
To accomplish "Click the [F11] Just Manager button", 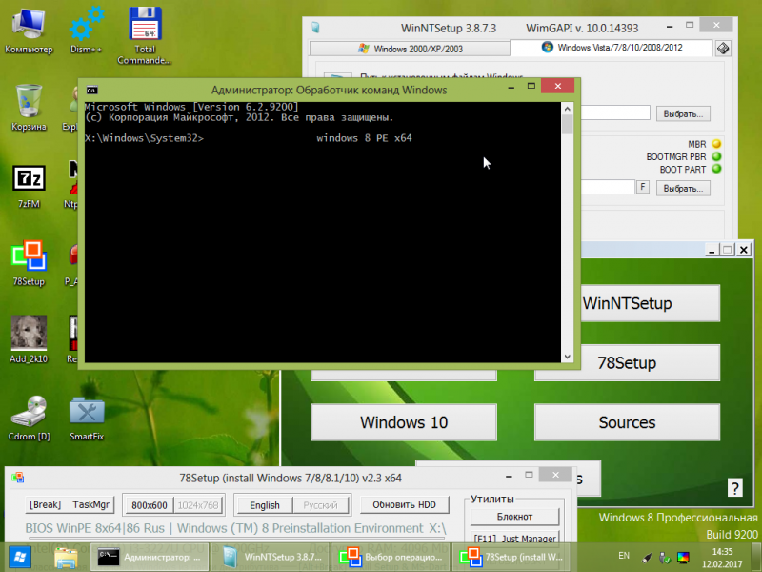I will pyautogui.click(x=514, y=538).
